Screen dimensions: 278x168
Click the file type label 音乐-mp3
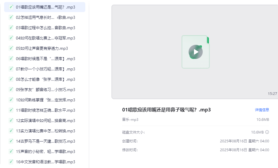pyautogui.click(x=130, y=119)
